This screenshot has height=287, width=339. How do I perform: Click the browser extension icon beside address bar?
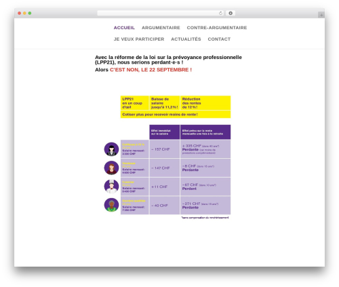[231, 13]
